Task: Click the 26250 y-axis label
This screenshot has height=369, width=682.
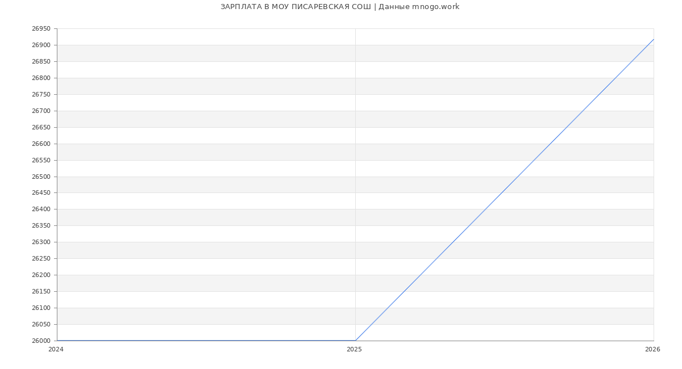Action: (x=41, y=259)
